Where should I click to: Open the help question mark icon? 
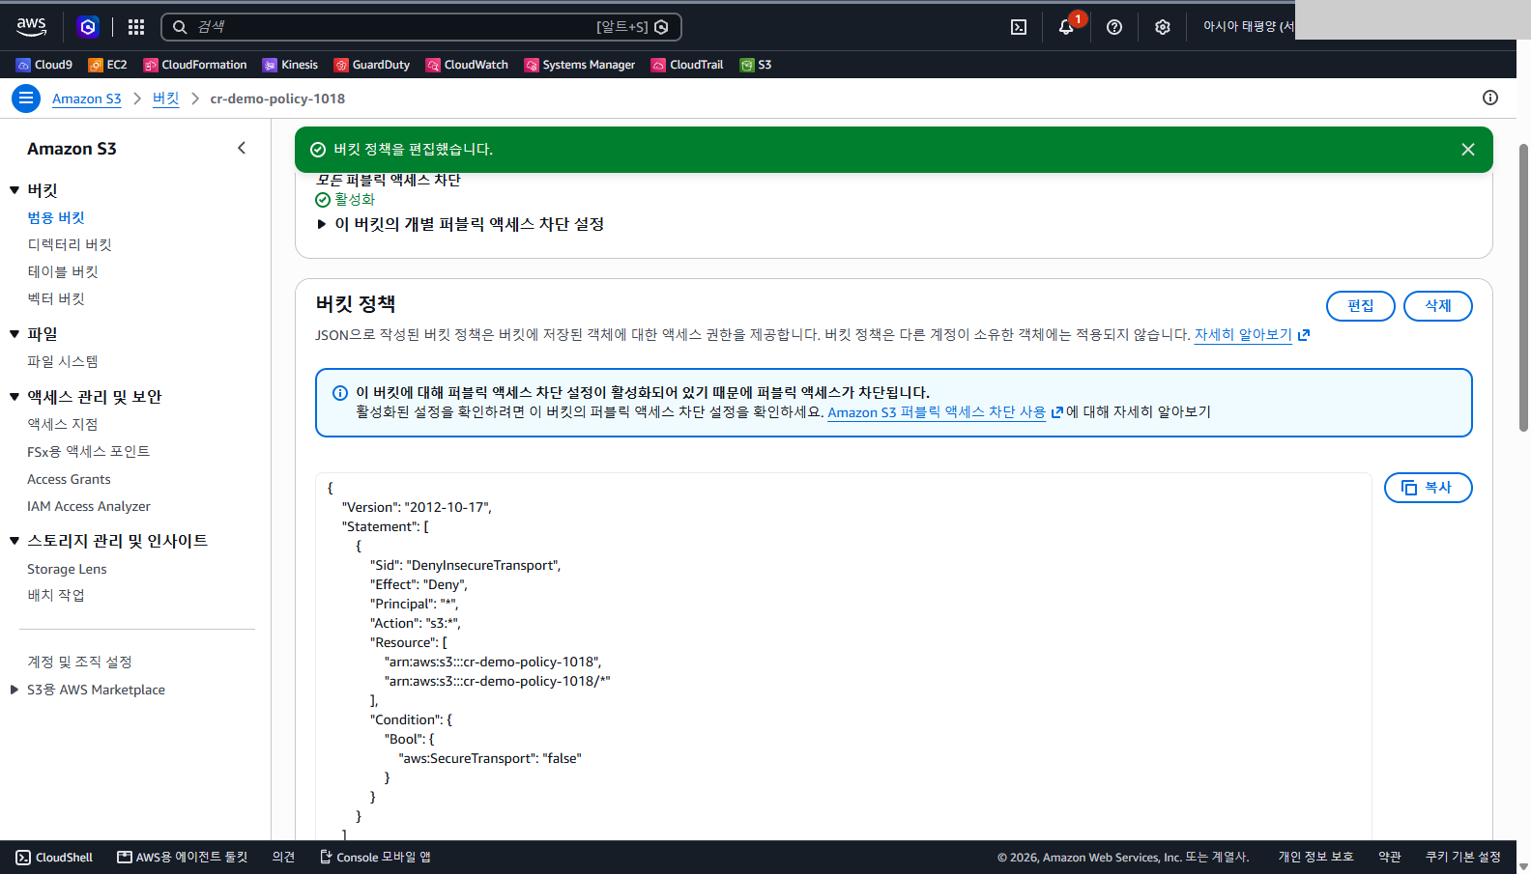coord(1114,27)
